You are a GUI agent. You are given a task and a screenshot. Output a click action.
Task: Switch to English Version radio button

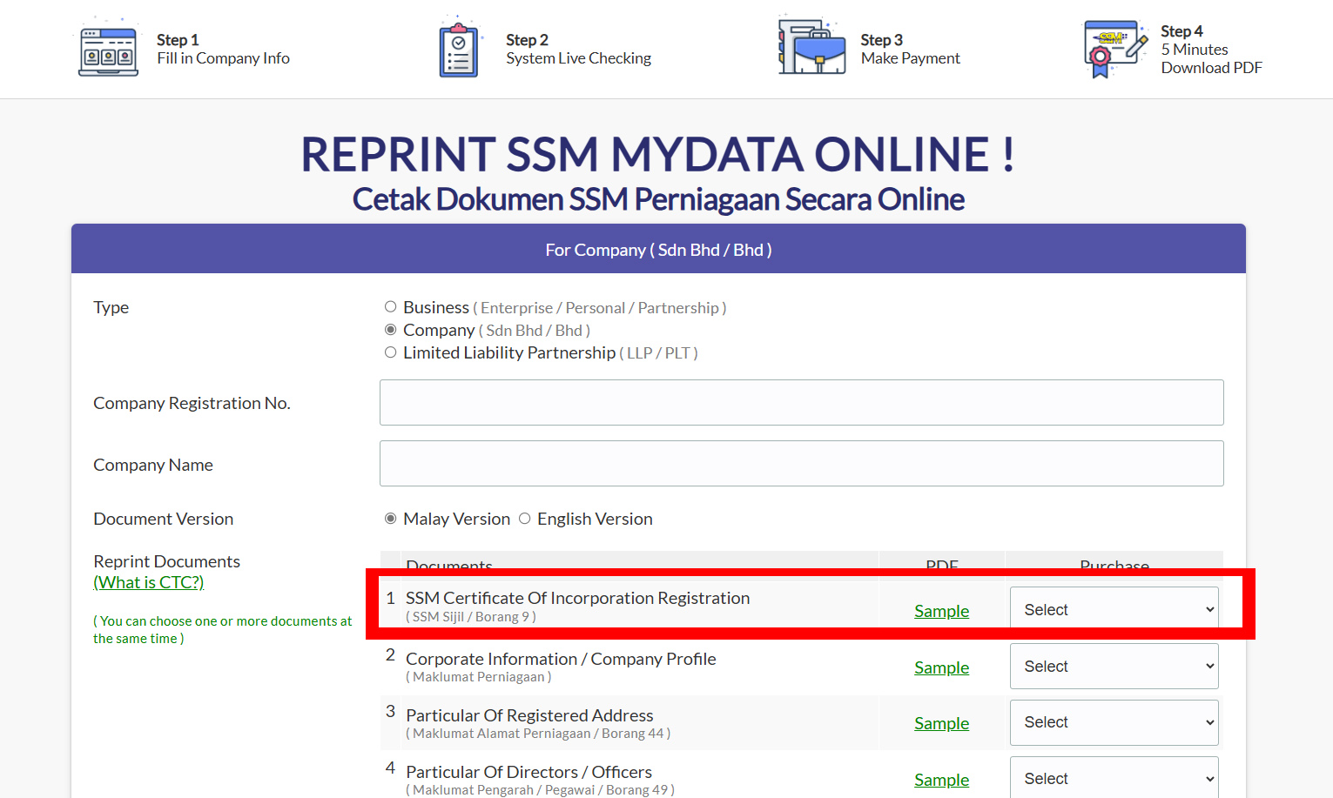point(525,519)
